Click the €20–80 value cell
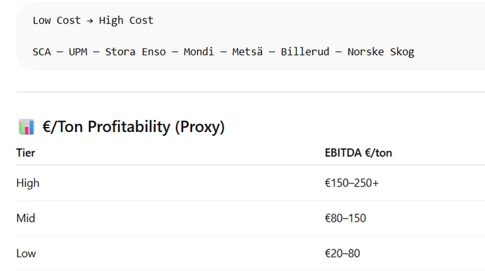The height and width of the screenshot is (271, 485). click(x=342, y=254)
